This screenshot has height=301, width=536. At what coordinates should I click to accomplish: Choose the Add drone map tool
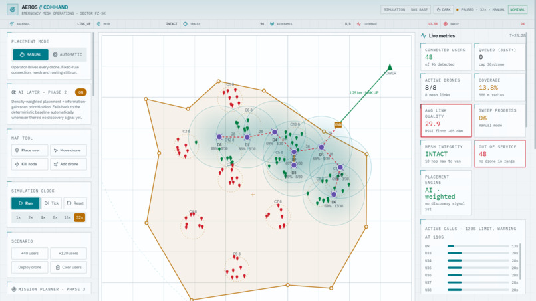pyautogui.click(x=68, y=164)
